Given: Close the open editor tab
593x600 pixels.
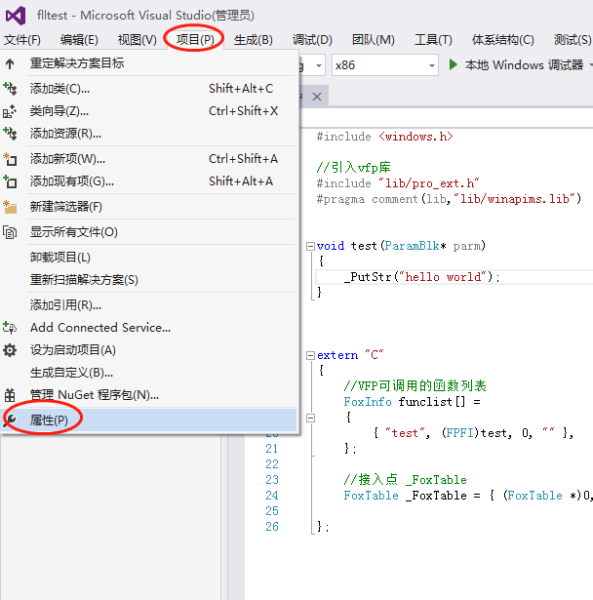Looking at the screenshot, I should click(317, 97).
